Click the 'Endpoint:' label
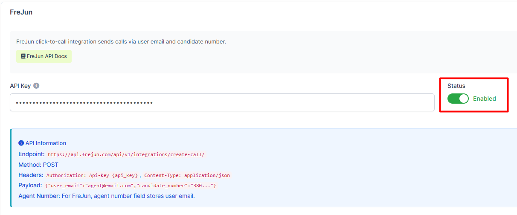 (32, 154)
